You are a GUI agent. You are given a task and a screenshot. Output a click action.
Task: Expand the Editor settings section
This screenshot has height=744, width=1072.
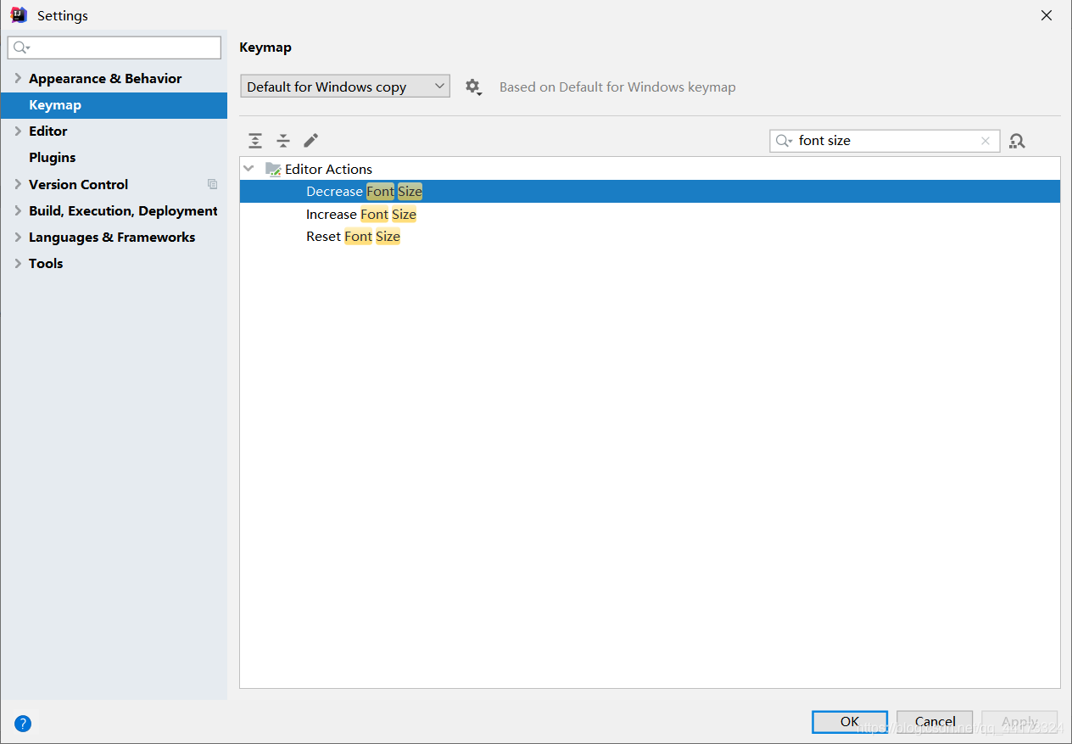[18, 131]
